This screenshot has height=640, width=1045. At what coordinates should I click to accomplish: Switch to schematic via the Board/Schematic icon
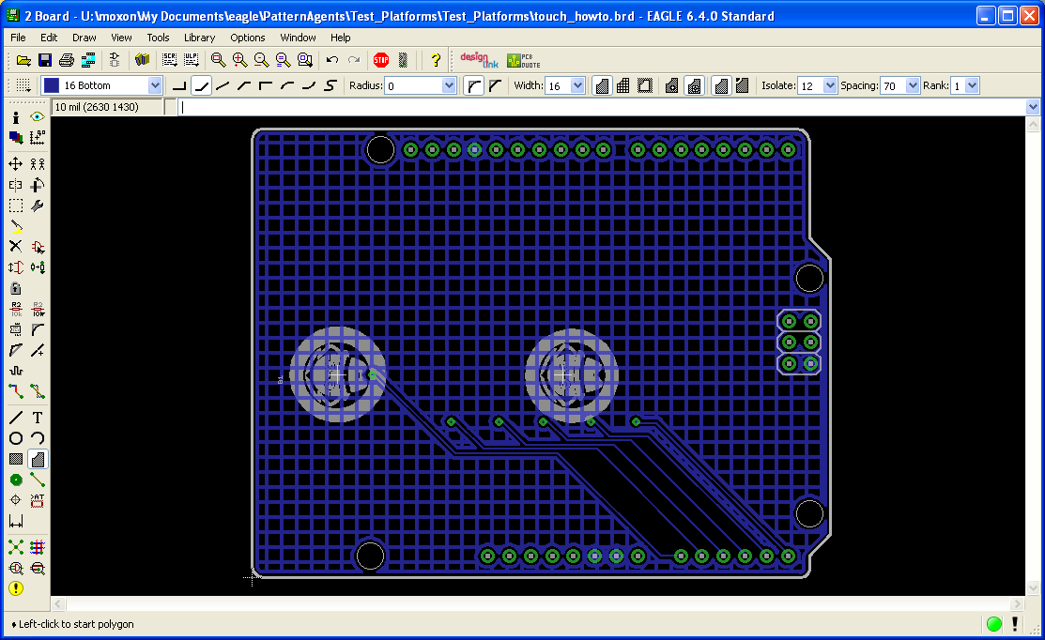click(114, 61)
